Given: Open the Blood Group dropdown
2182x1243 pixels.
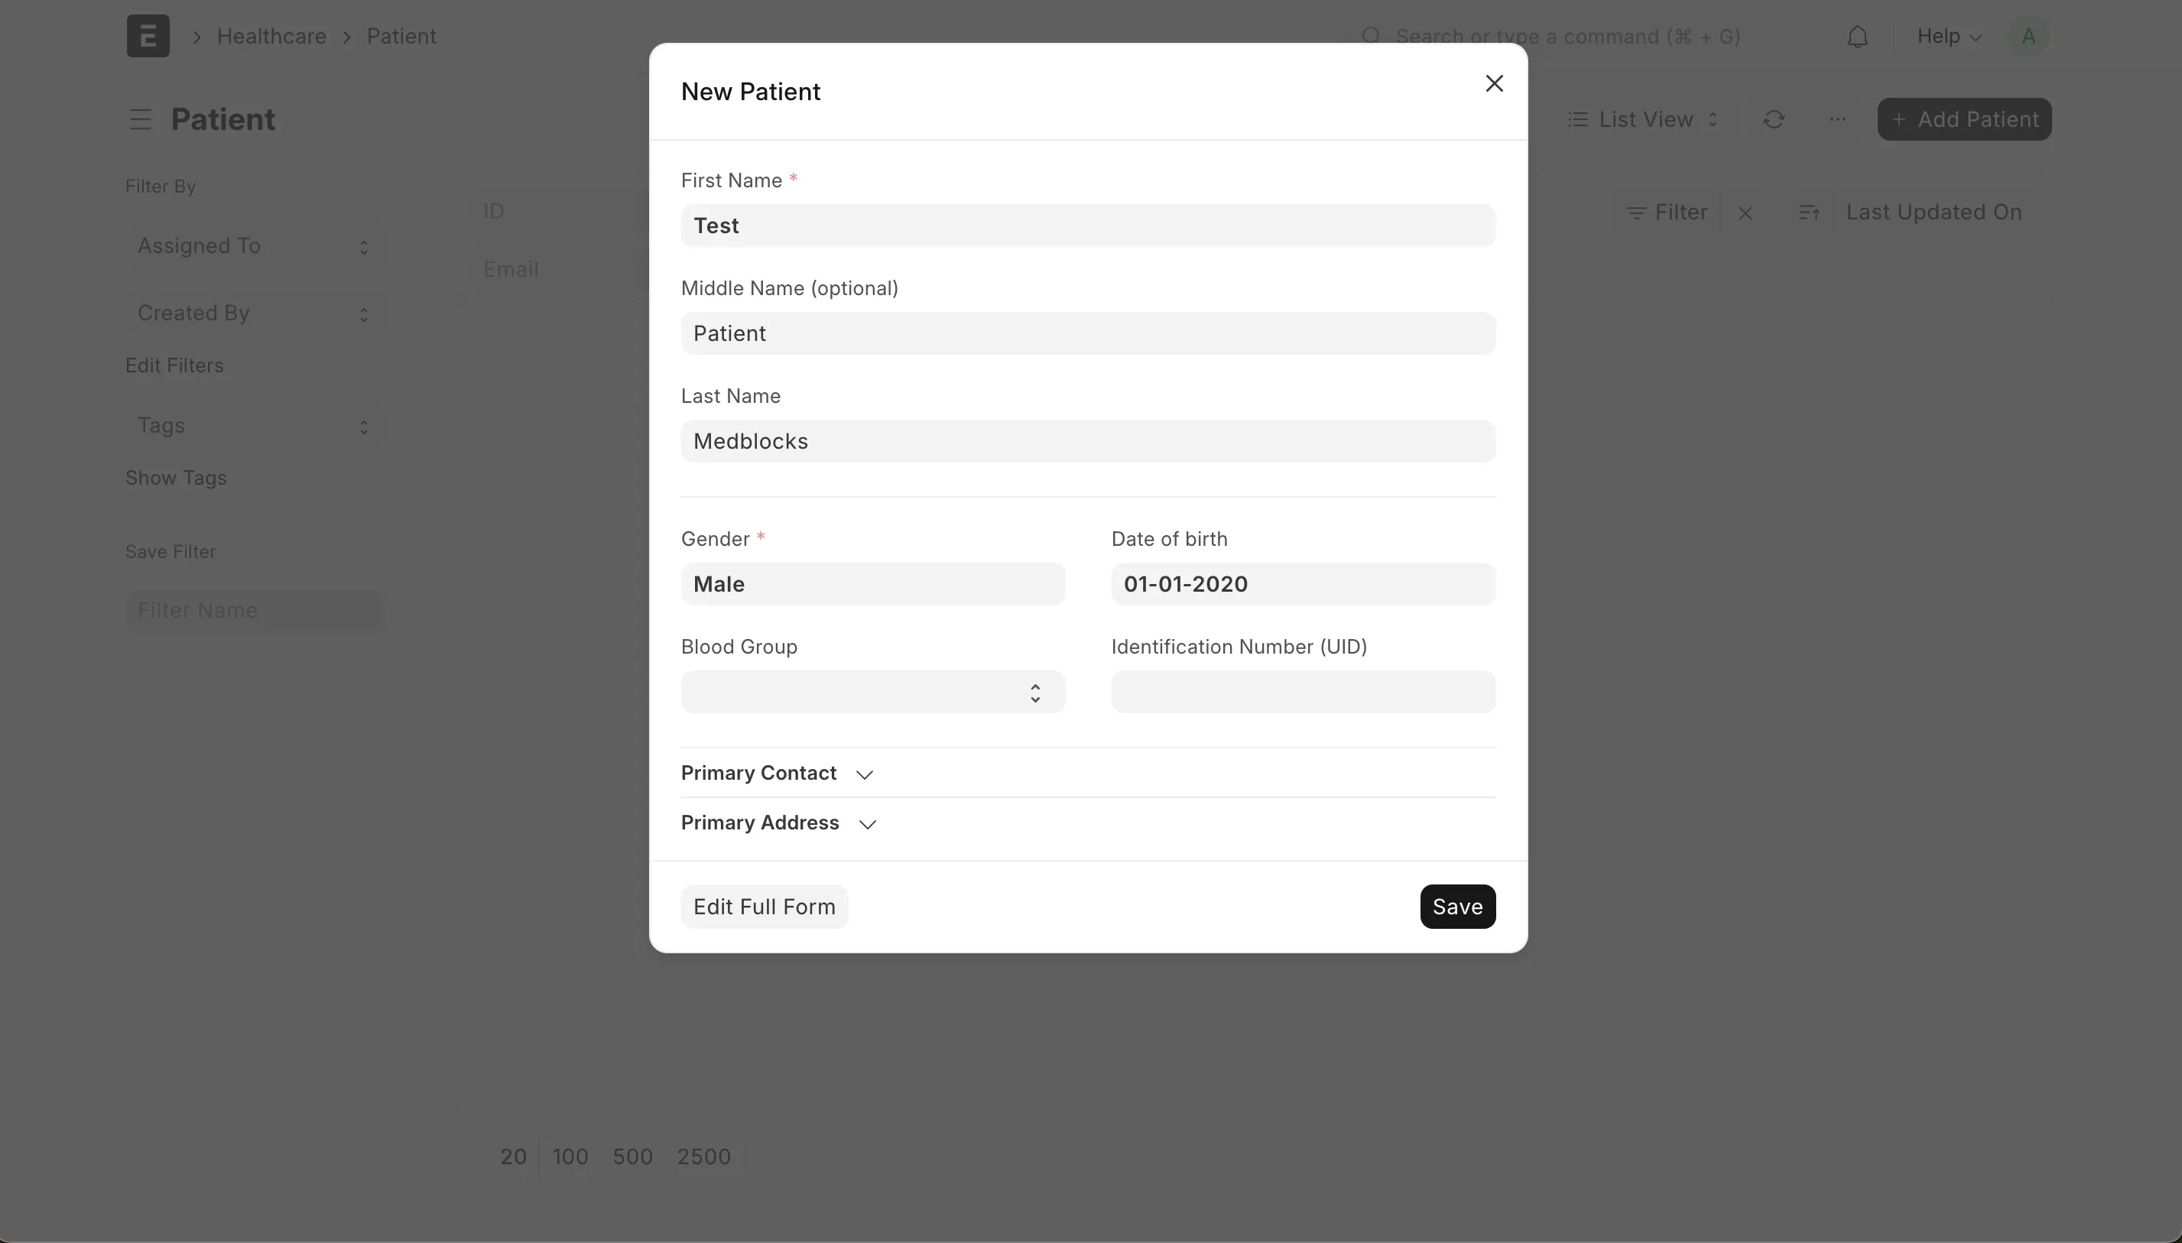Looking at the screenshot, I should (x=872, y=693).
